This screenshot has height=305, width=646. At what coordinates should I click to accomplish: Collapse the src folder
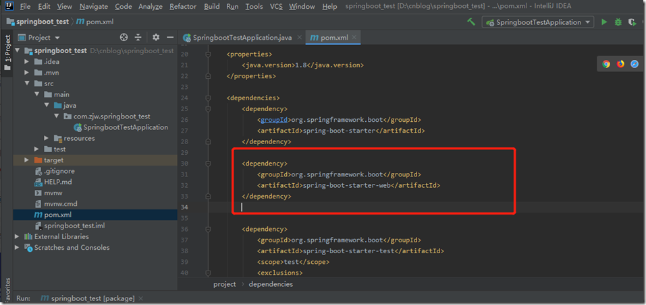tap(27, 83)
